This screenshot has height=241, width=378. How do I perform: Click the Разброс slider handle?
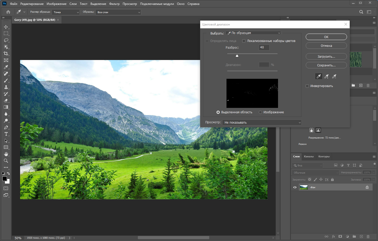click(x=237, y=56)
